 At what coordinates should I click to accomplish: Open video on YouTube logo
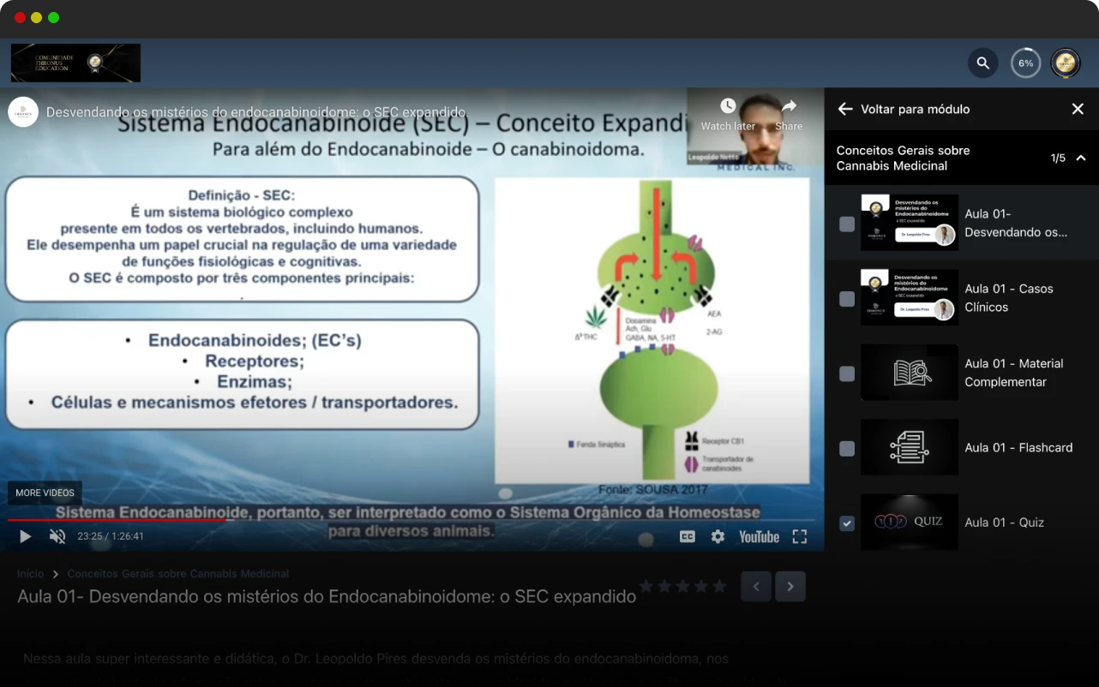point(759,536)
